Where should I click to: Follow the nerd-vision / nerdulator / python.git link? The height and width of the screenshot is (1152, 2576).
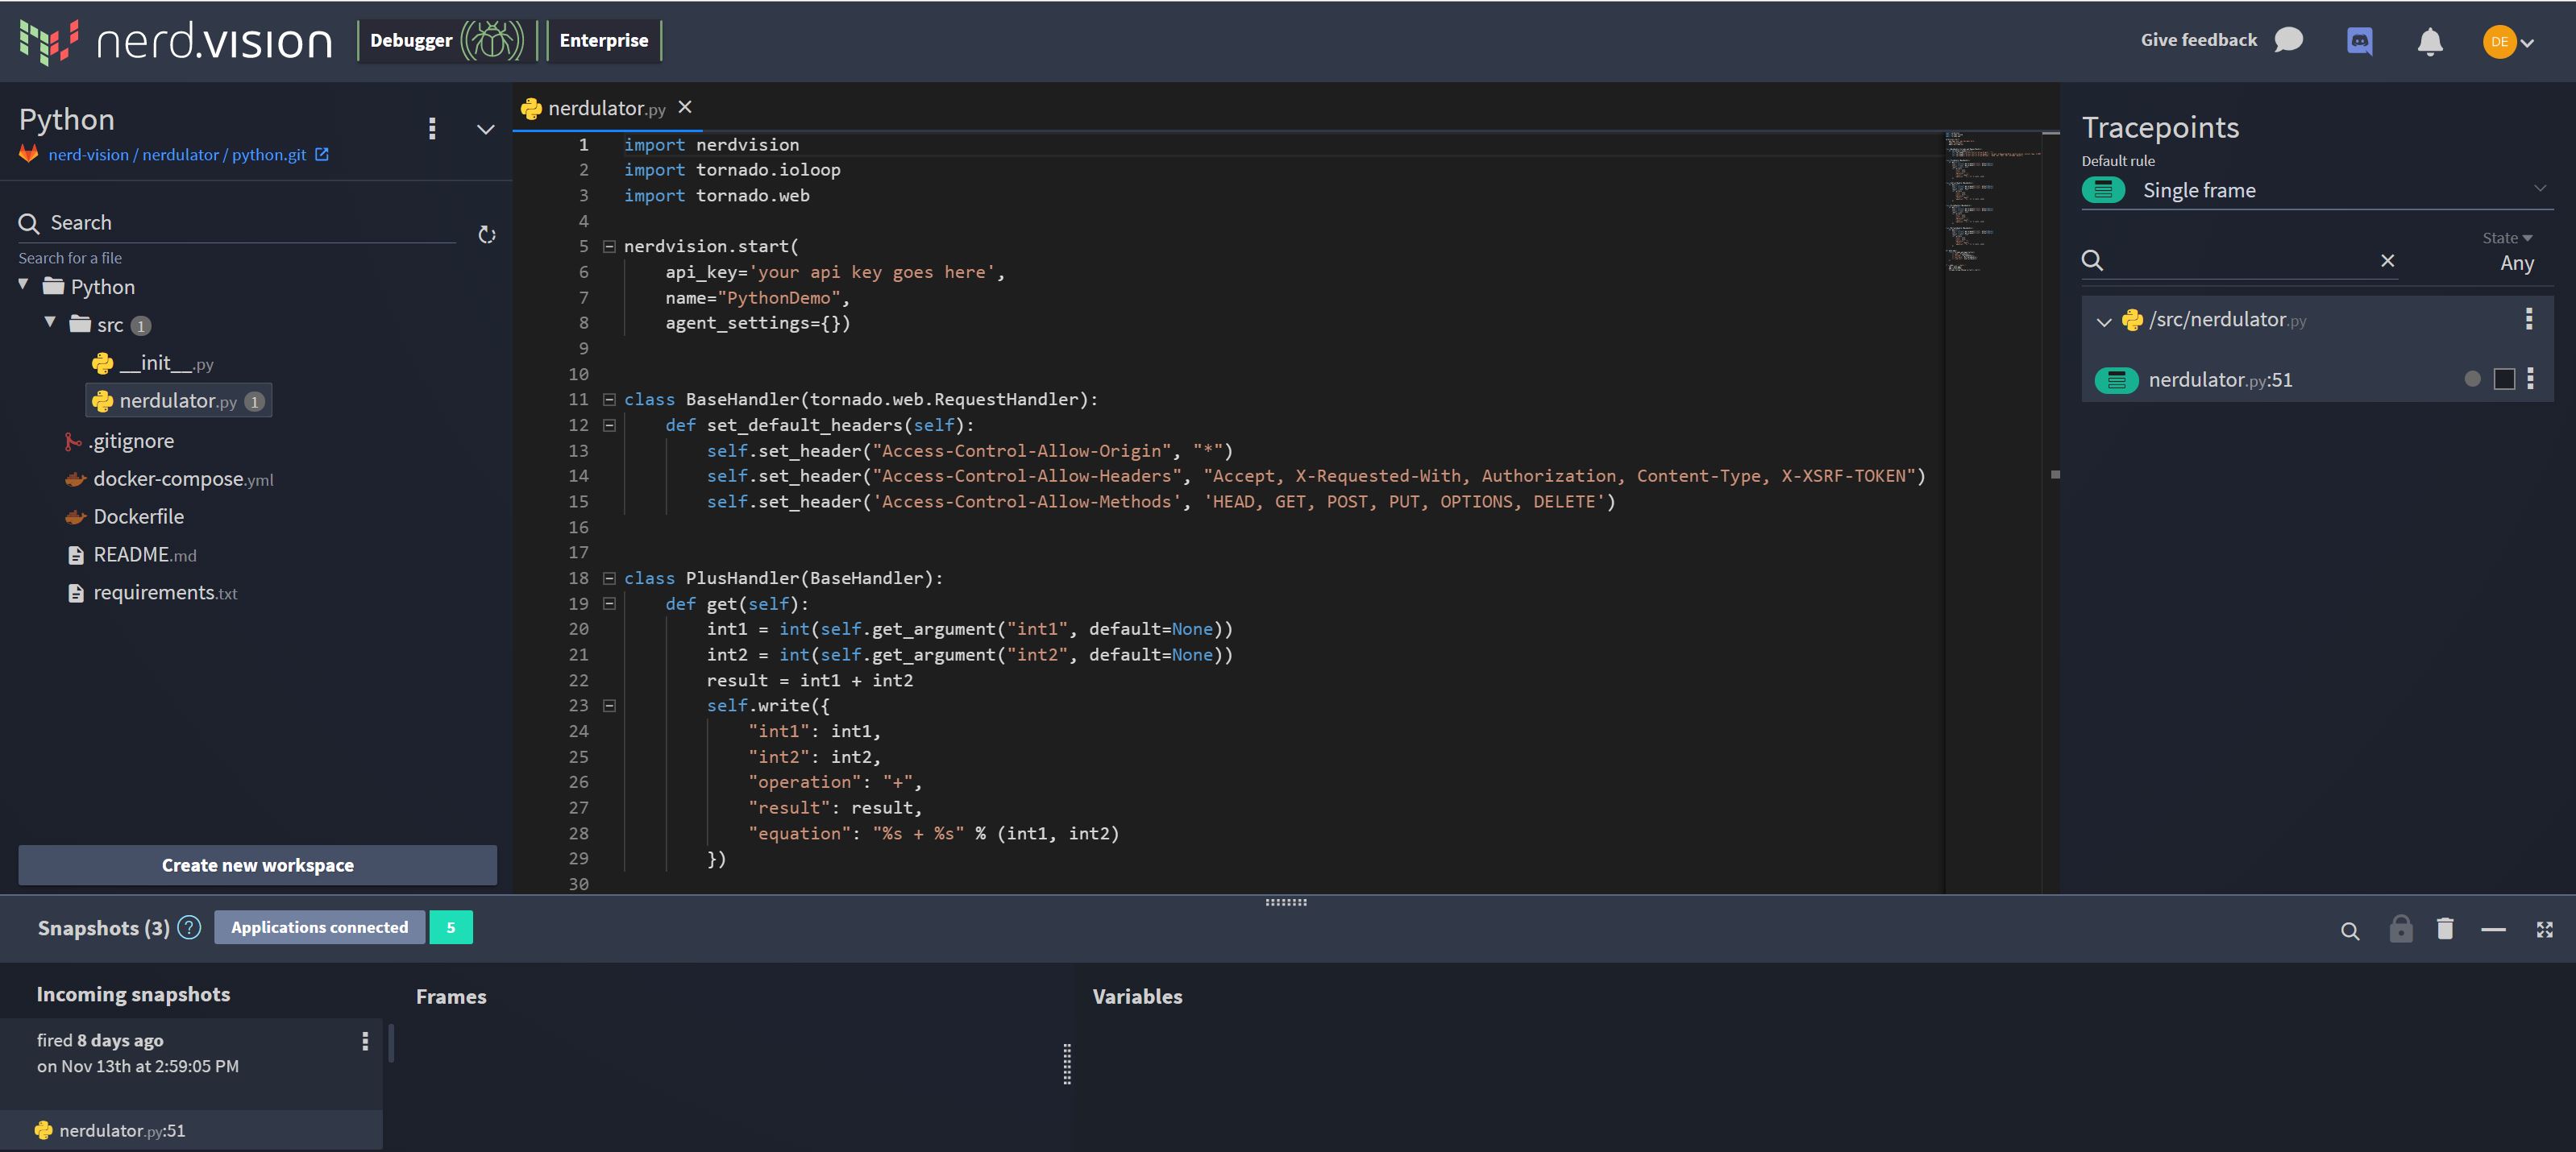pyautogui.click(x=177, y=155)
